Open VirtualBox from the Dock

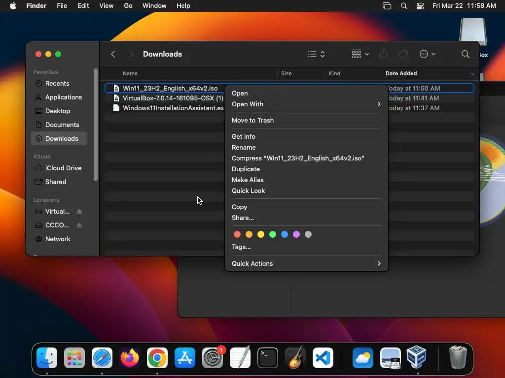(416, 357)
